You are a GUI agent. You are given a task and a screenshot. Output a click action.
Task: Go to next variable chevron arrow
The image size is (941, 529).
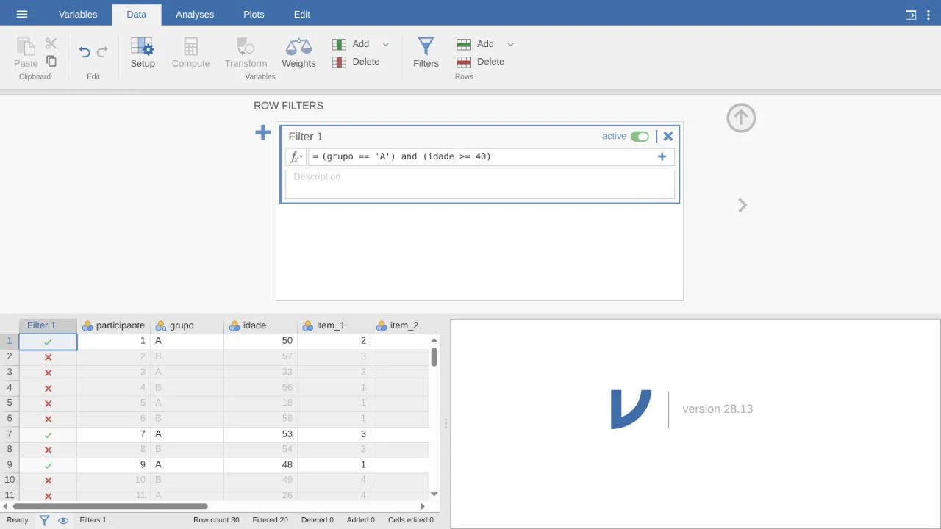[743, 205]
